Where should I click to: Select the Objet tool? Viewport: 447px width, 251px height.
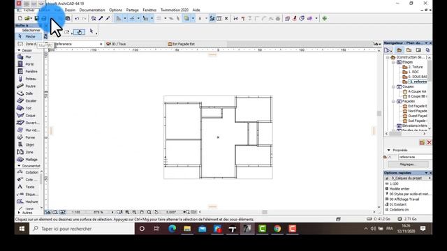click(28, 145)
